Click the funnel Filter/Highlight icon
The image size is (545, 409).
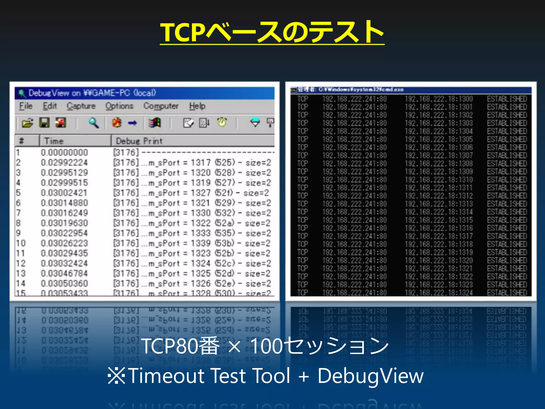point(255,123)
